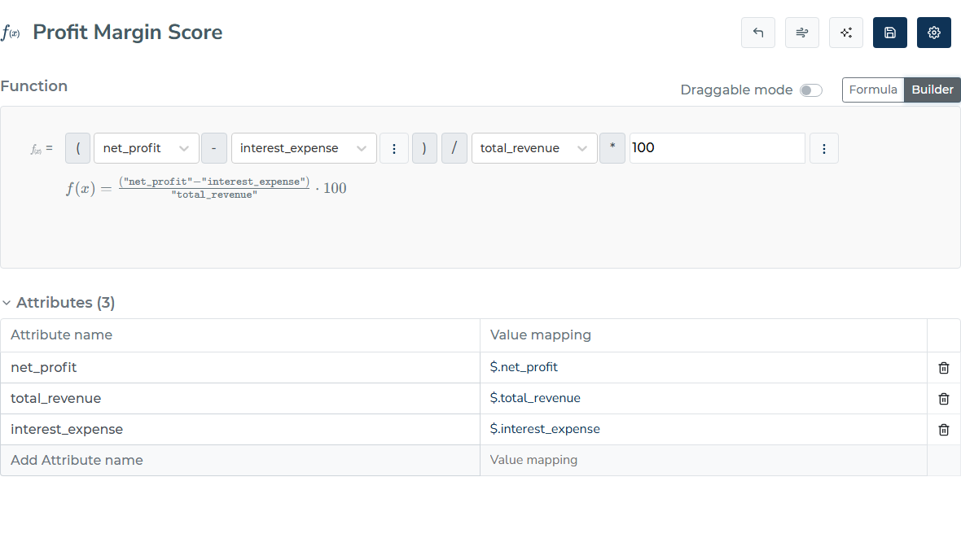Delete the total_revenue attribute row
This screenshot has width=961, height=547.
pyautogui.click(x=944, y=399)
